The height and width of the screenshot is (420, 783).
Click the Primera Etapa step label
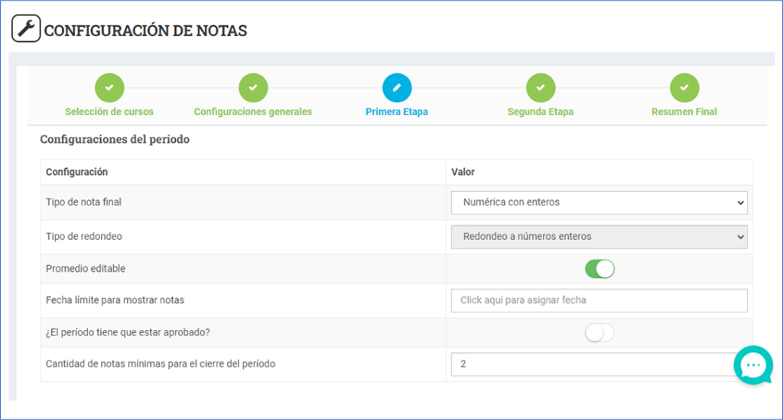point(397,111)
